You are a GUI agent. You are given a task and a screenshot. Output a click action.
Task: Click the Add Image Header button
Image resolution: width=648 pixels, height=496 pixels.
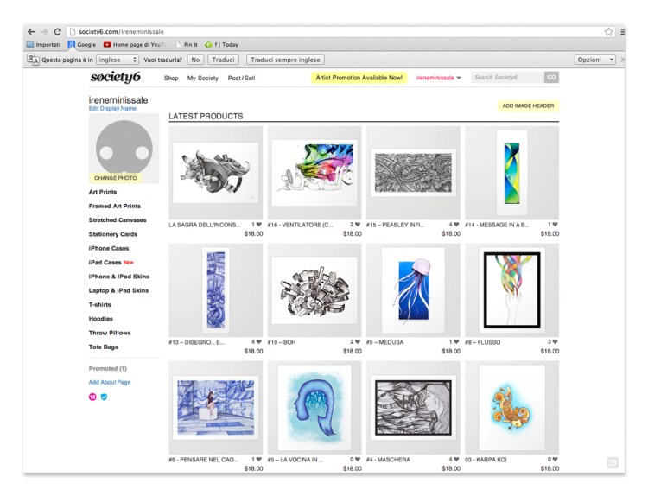(528, 106)
